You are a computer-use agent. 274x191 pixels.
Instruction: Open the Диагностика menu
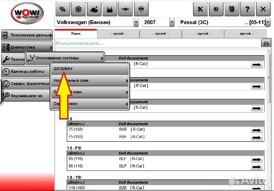(x=27, y=47)
